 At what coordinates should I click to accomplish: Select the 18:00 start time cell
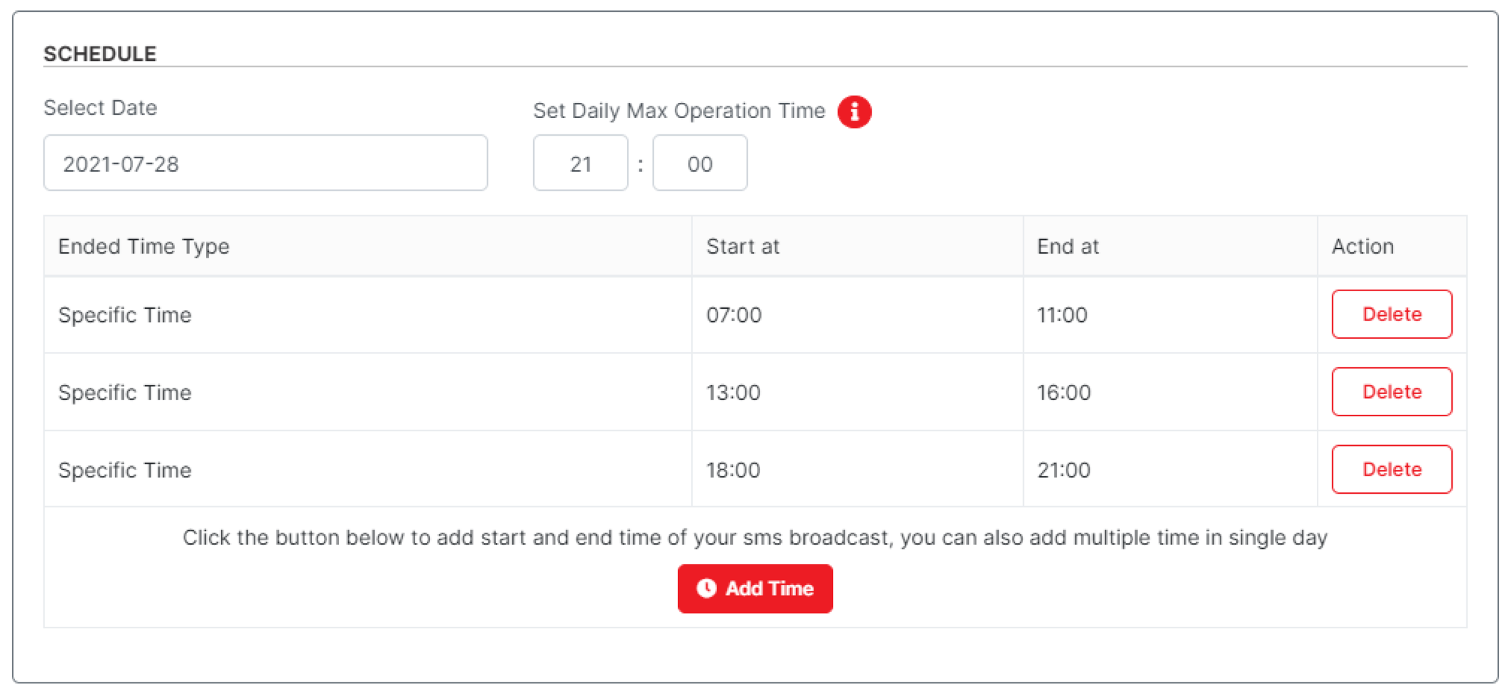click(x=733, y=470)
